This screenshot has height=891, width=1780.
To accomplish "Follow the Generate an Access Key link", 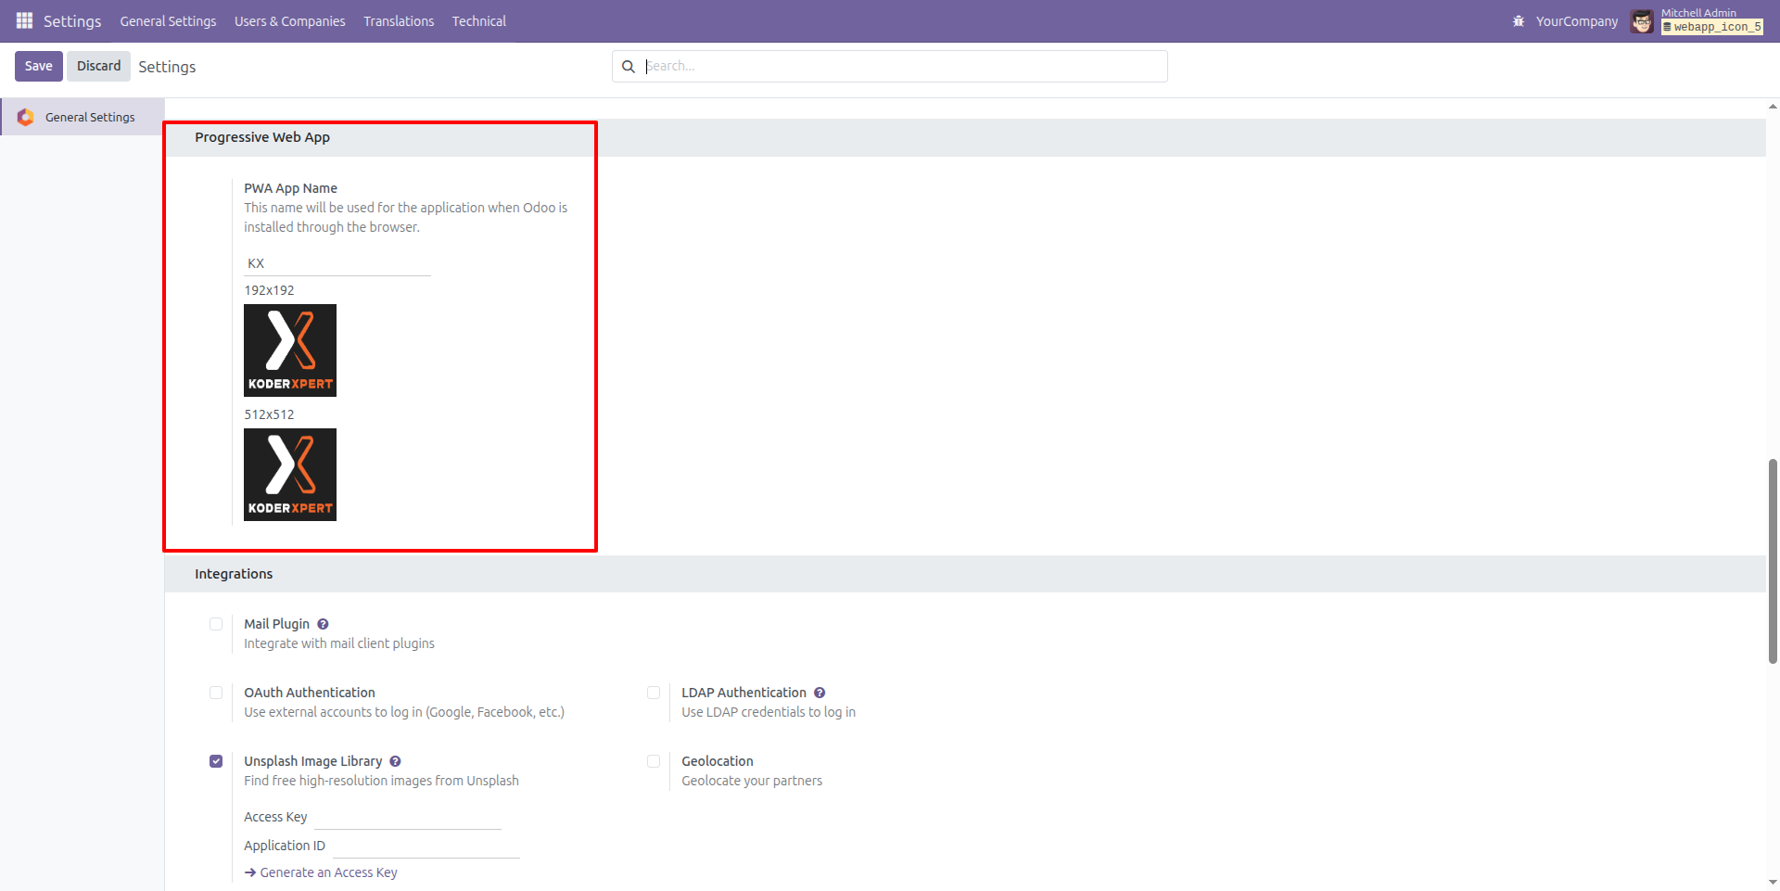I will (x=321, y=872).
